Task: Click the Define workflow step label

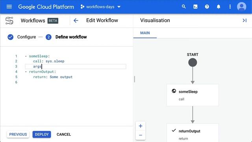Action: tap(71, 37)
